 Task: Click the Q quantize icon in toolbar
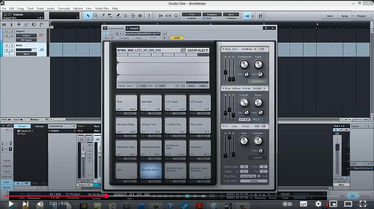(176, 16)
